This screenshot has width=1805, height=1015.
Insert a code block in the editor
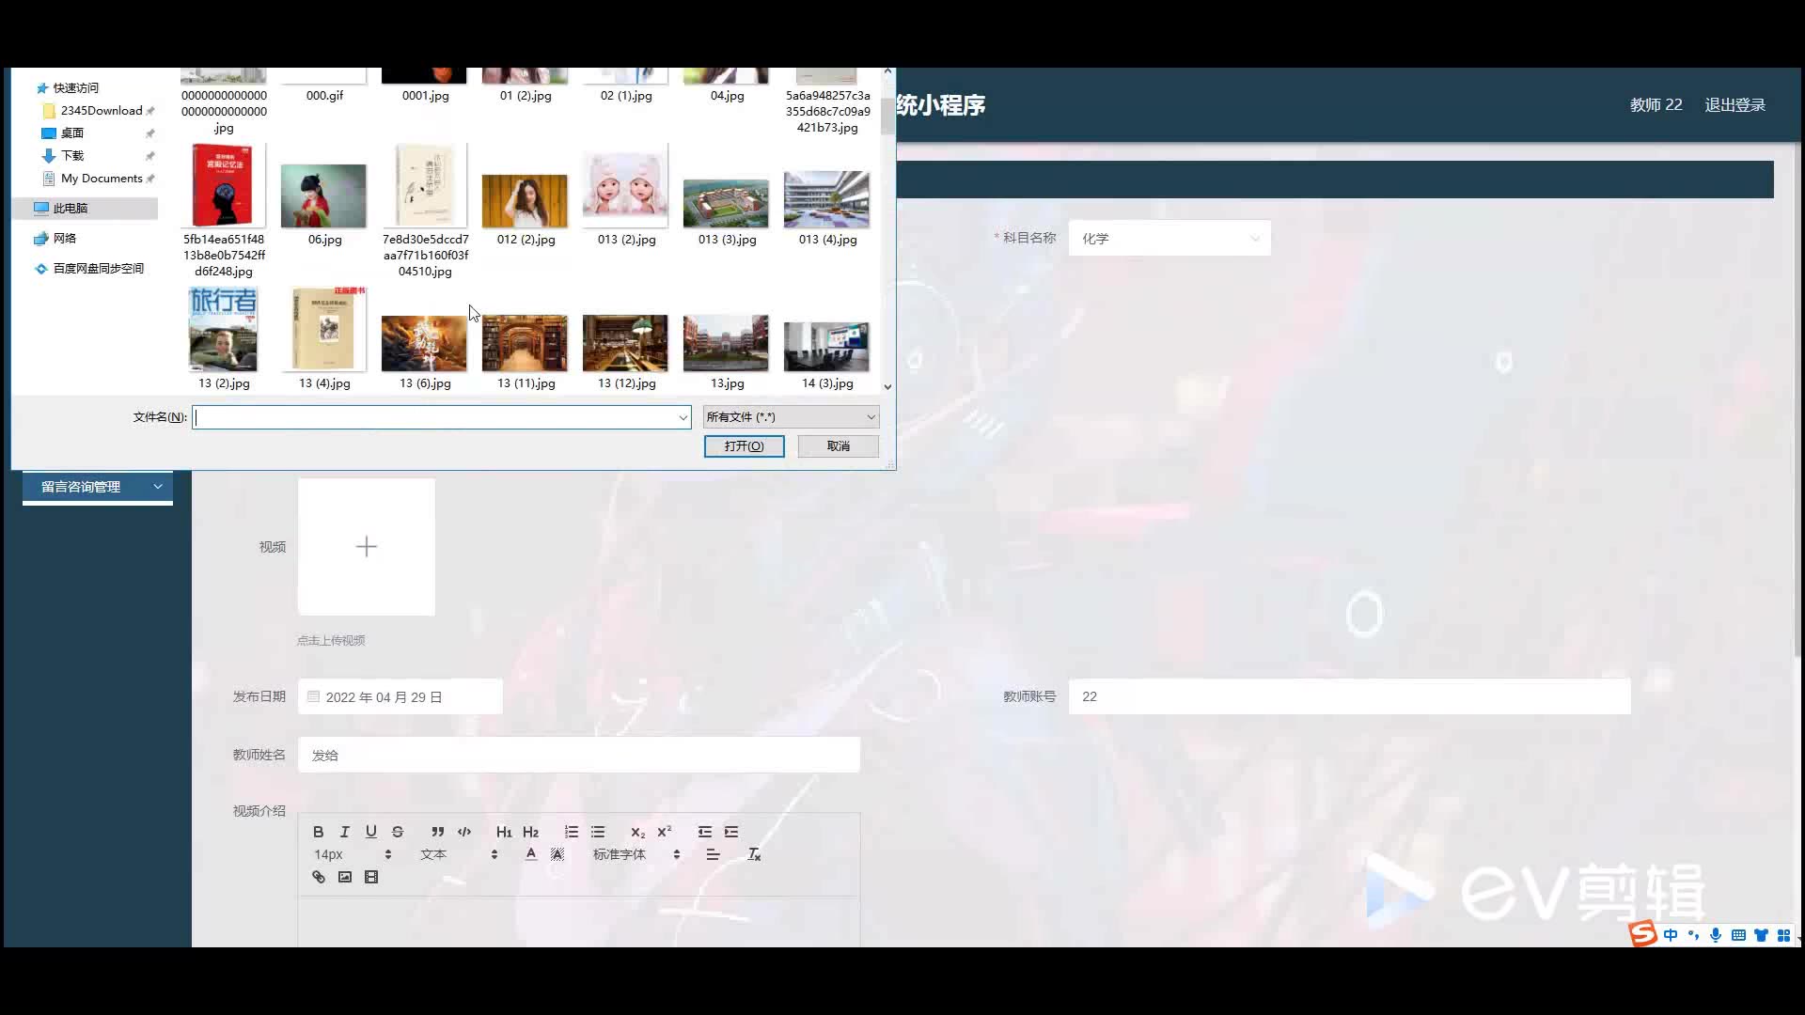463,832
